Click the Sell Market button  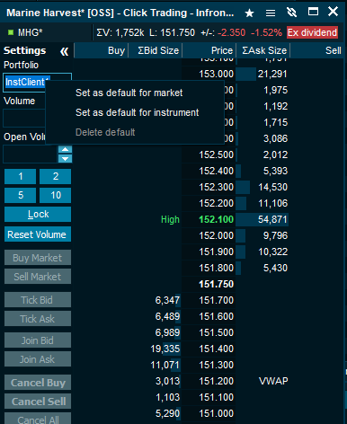pos(38,277)
